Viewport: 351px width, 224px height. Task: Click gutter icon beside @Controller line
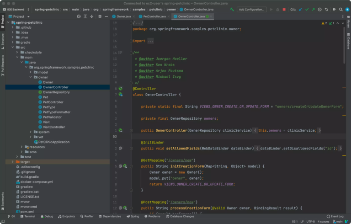[121, 89]
